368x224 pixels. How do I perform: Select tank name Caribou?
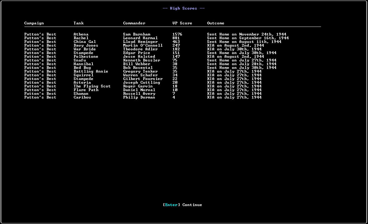coord(82,97)
